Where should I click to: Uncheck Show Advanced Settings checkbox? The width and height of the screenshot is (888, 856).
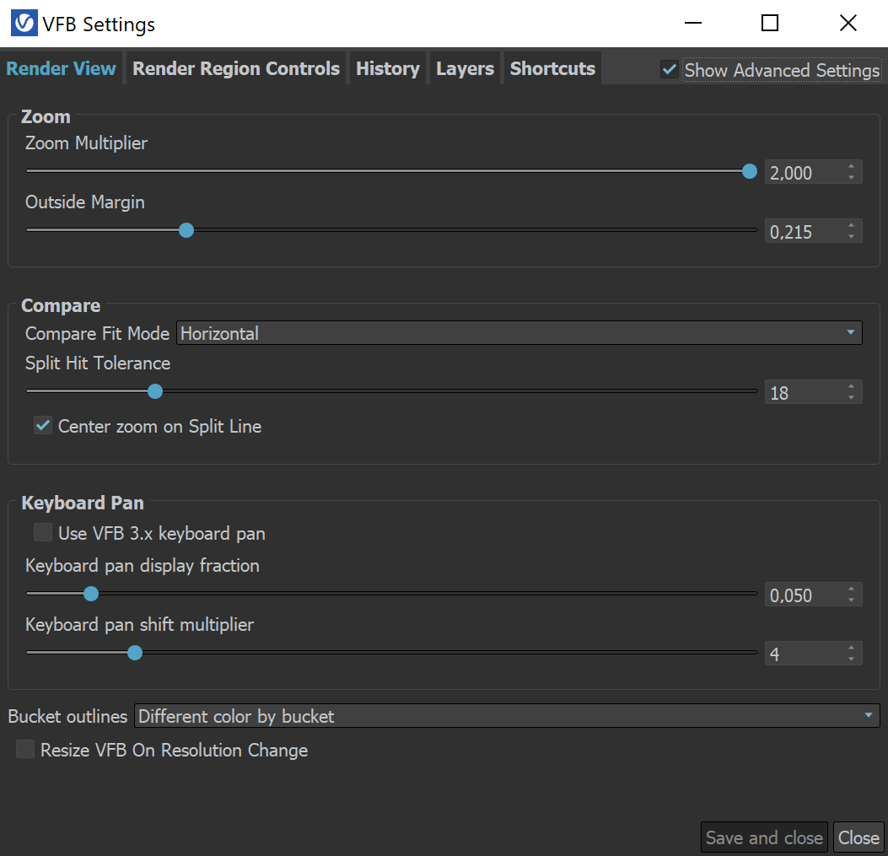tap(670, 70)
